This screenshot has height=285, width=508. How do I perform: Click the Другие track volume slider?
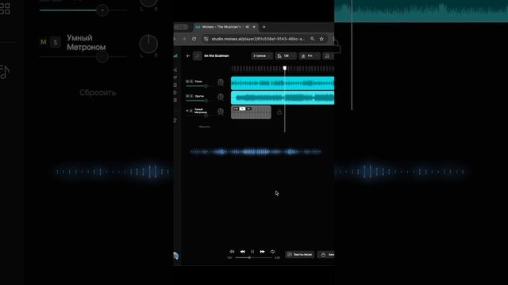(x=198, y=101)
